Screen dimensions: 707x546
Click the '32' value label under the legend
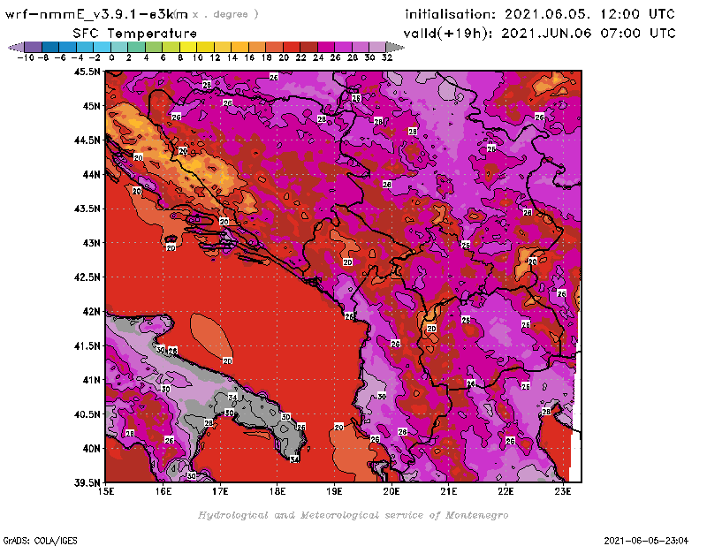pyautogui.click(x=387, y=58)
